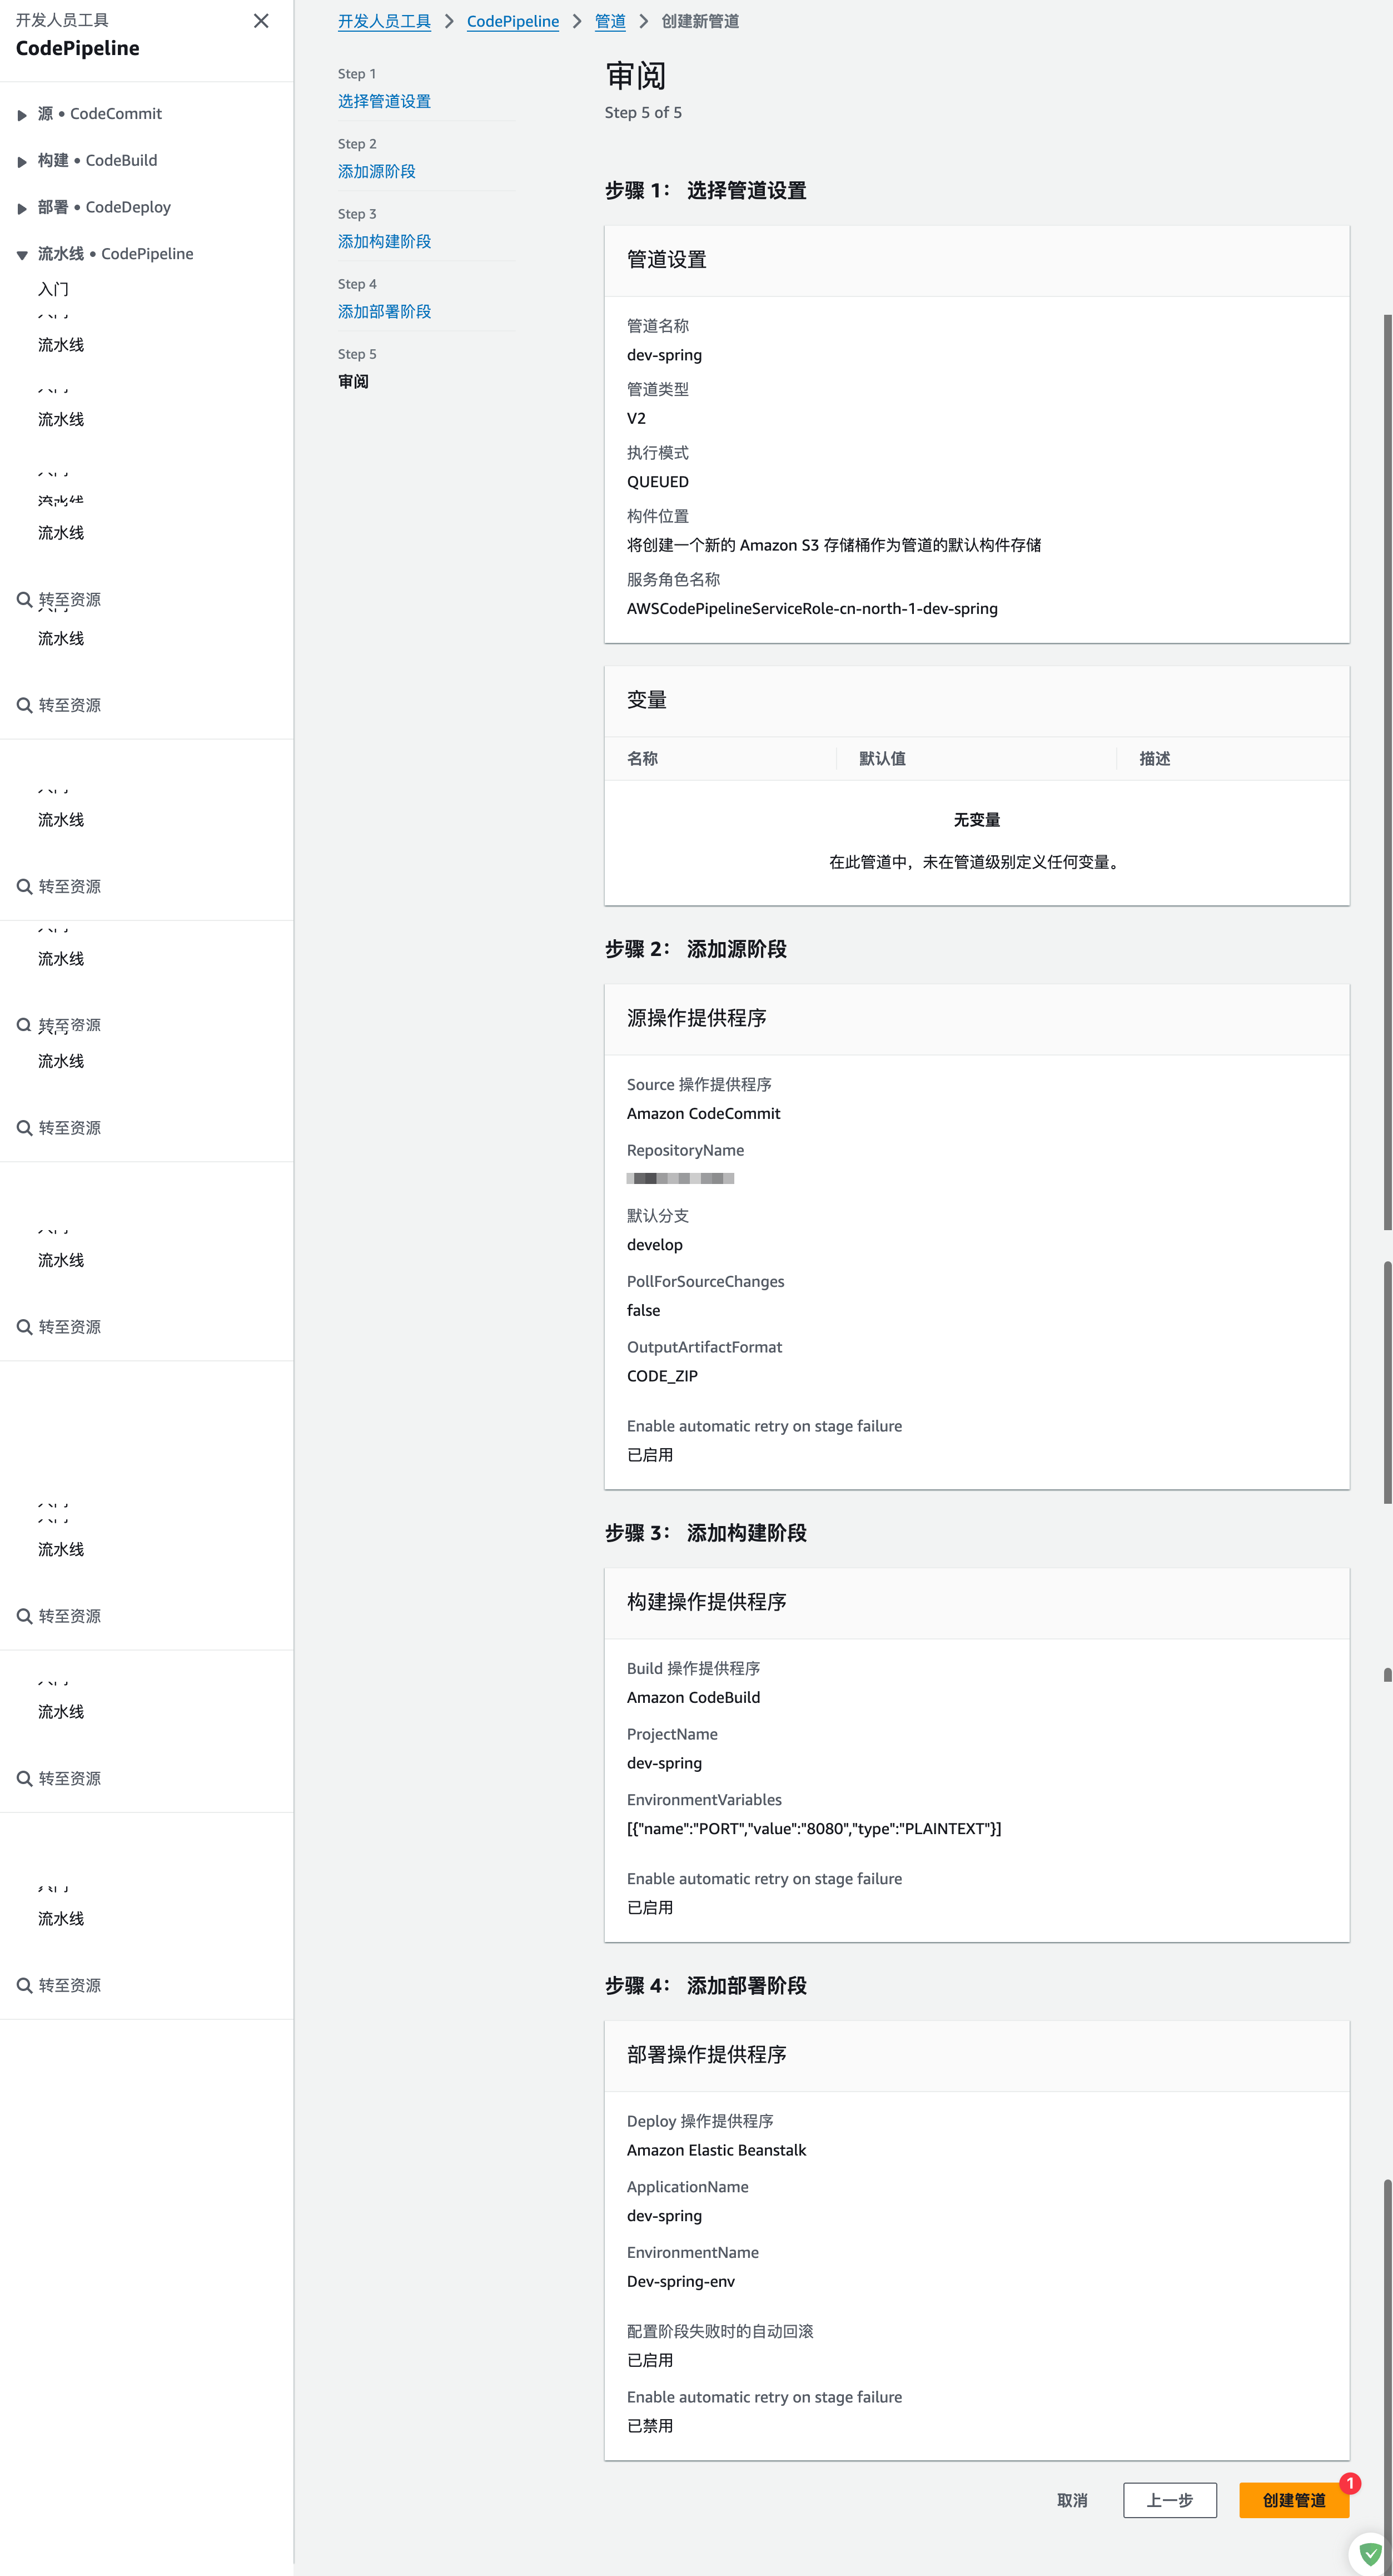Screen dimensions: 1393x2576
Task: Click the green shield icon at bottom right
Action: (1370, 2554)
